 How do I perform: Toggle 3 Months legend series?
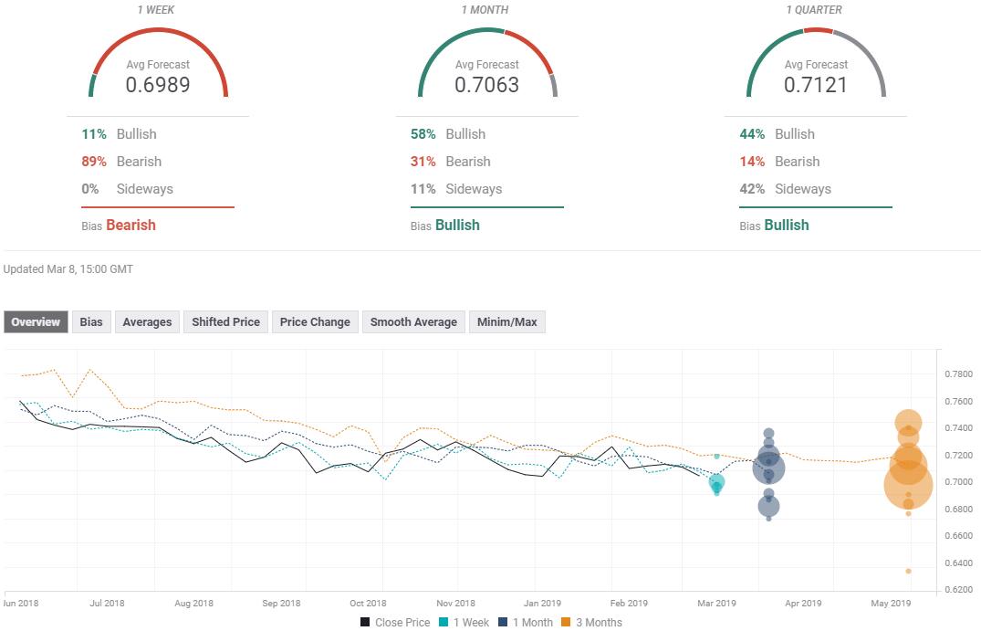592,622
